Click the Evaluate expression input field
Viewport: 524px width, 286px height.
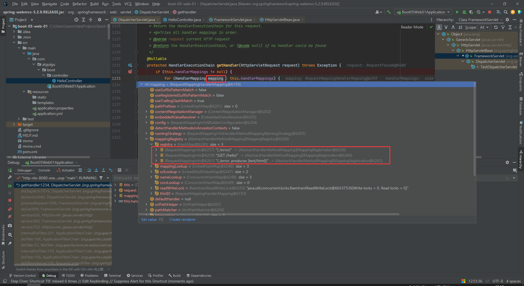click(126, 178)
